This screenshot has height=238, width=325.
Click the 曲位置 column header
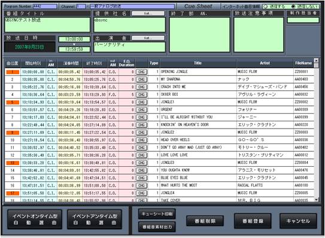[13, 63]
